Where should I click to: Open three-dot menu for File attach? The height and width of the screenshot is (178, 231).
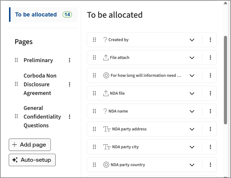210,57
